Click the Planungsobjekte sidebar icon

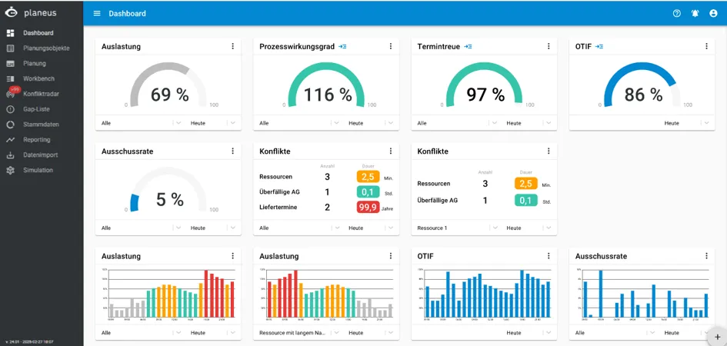[11, 48]
